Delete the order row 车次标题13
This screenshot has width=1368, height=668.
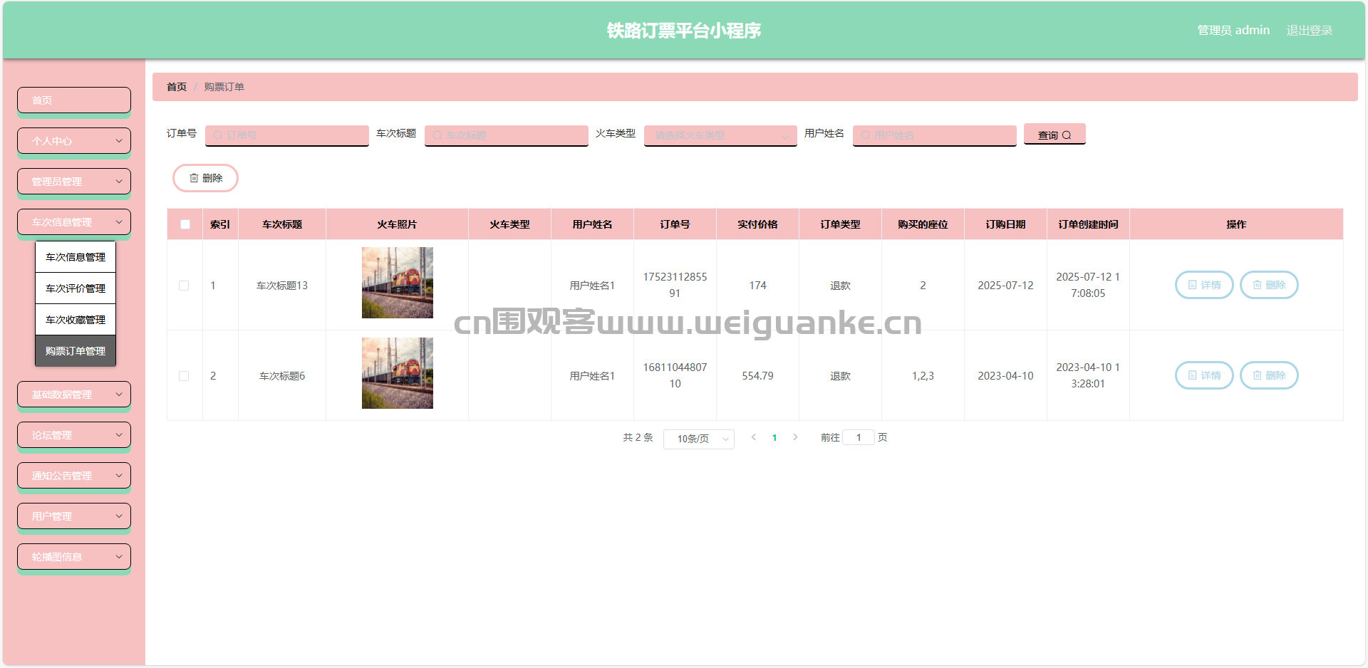coord(1269,285)
